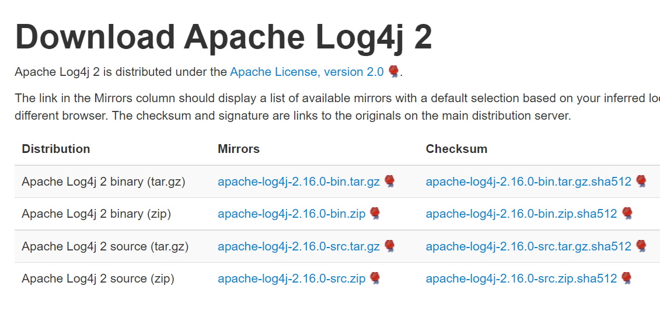Click the icon after apache-log4j-2.16.0-src.tar.gz mirror link
Viewport: 660px width, 310px height.
tap(390, 246)
